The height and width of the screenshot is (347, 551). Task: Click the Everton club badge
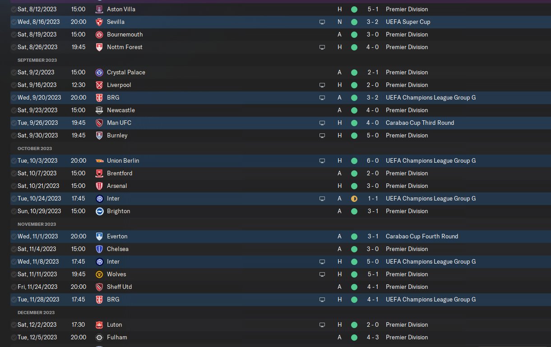click(x=99, y=236)
